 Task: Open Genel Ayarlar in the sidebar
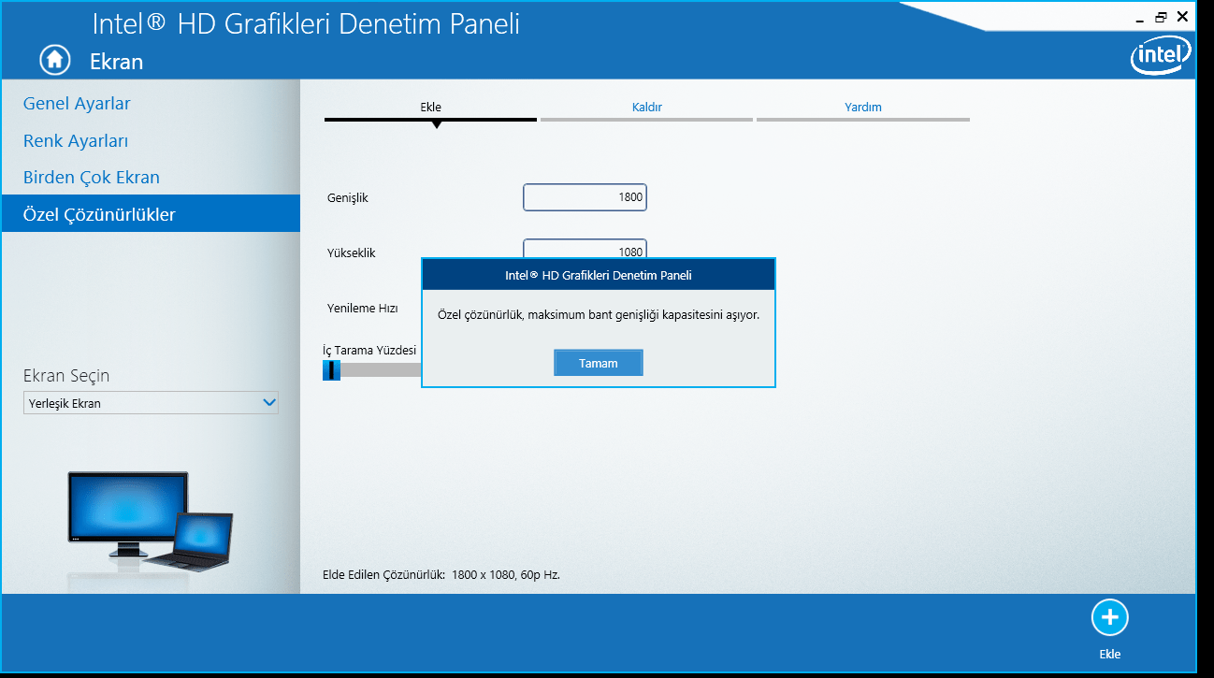coord(77,104)
